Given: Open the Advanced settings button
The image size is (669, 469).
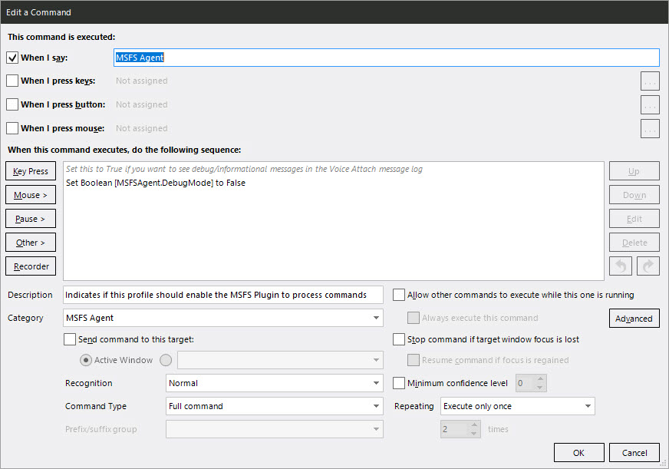Looking at the screenshot, I should [634, 319].
